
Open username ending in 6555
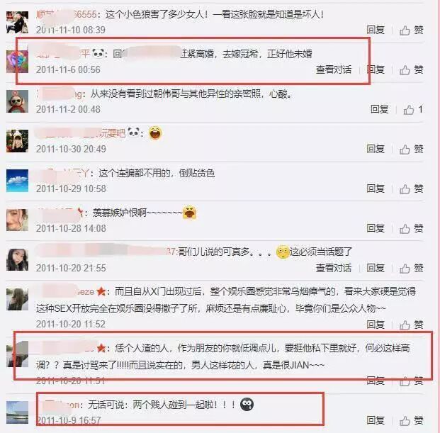[66, 14]
